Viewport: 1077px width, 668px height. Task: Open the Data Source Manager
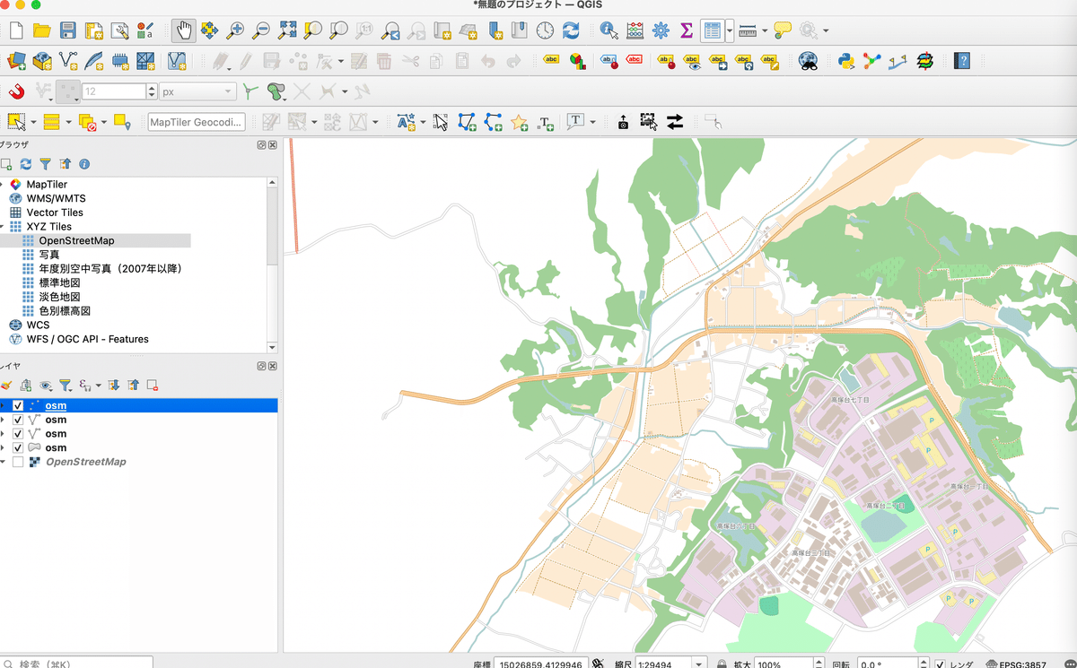point(15,60)
